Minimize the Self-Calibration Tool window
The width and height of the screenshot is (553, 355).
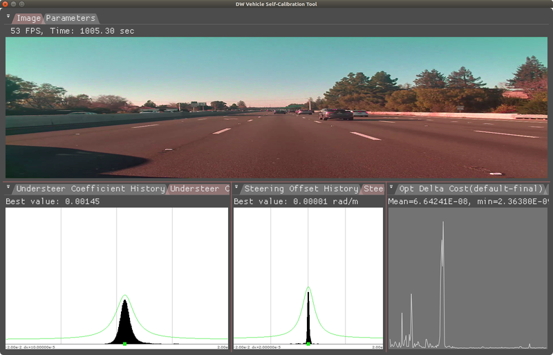click(x=14, y=4)
